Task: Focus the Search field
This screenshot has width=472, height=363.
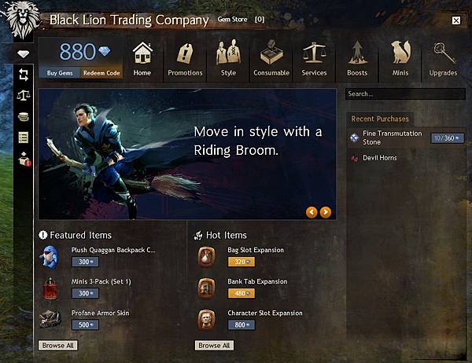Action: (x=405, y=93)
